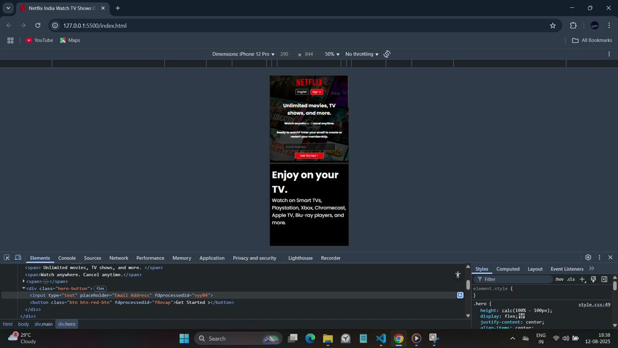Show more Styles pane tabs chevron

(x=591, y=269)
